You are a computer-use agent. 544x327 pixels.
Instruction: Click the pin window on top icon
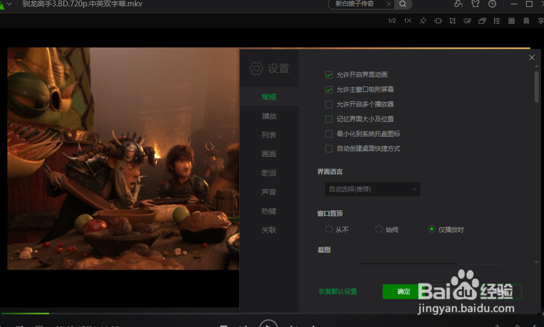coord(423,21)
